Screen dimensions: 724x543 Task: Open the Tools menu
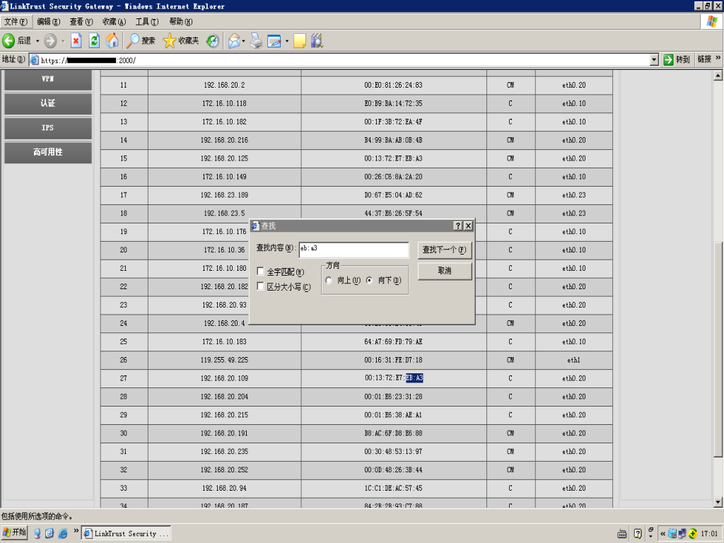147,22
